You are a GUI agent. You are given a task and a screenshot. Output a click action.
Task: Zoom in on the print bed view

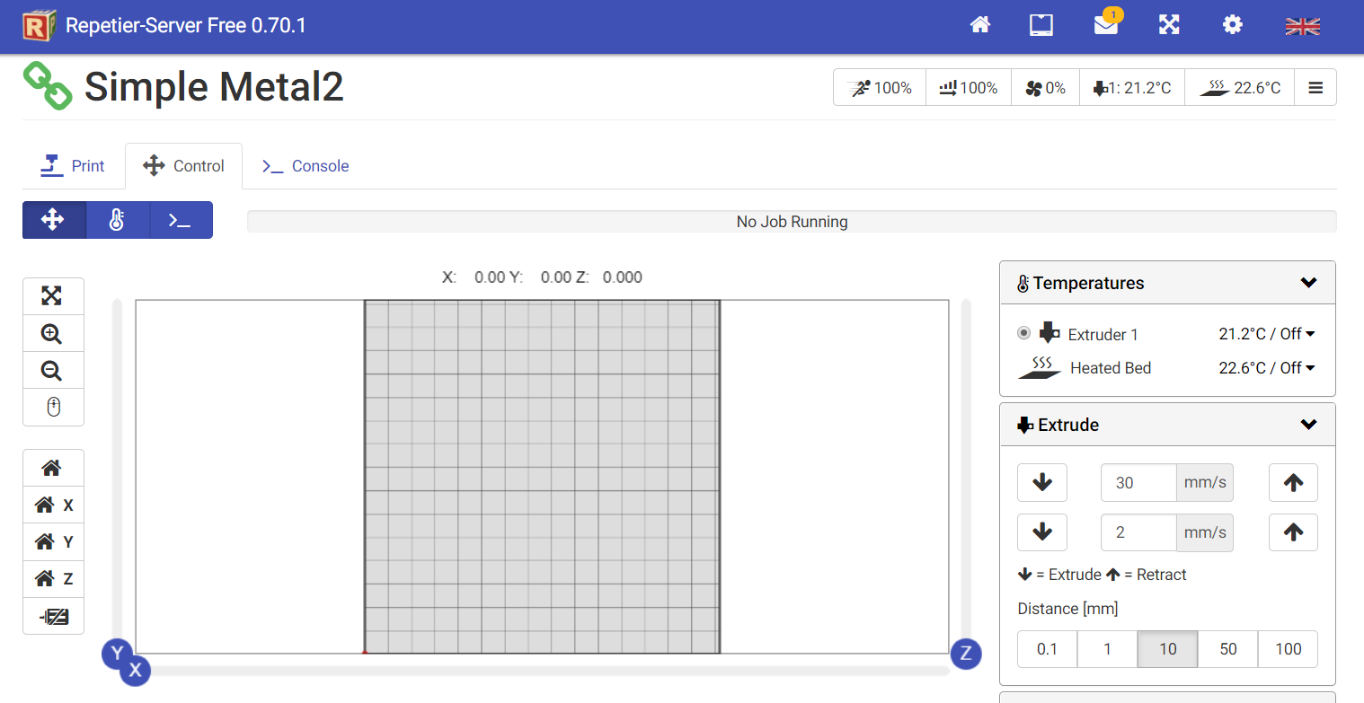52,334
